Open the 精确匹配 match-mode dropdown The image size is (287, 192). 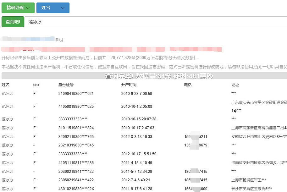point(18,8)
